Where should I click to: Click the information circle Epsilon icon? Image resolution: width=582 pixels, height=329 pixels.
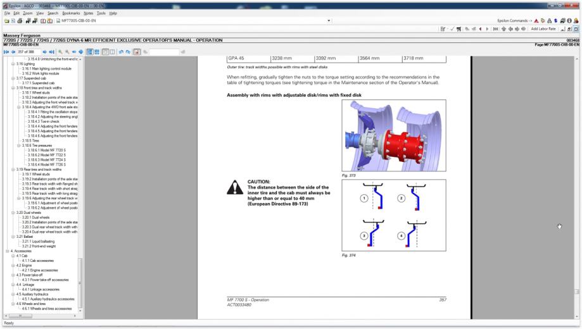[x=569, y=21]
